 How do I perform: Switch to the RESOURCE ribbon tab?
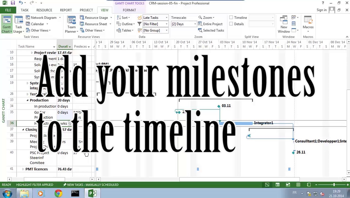click(44, 10)
